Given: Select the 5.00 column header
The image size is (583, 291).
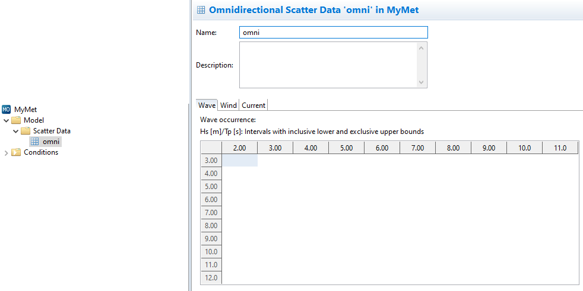Looking at the screenshot, I should pyautogui.click(x=346, y=148).
